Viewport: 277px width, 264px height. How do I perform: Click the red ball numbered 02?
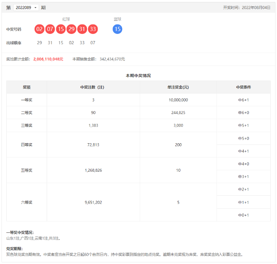click(x=39, y=29)
